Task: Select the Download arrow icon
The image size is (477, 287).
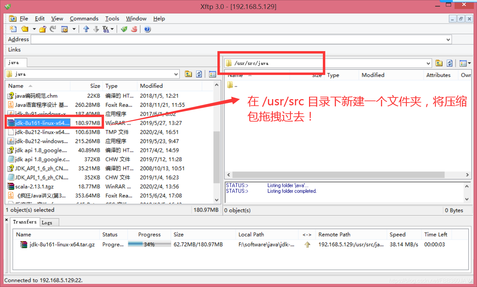Action: tap(96, 29)
